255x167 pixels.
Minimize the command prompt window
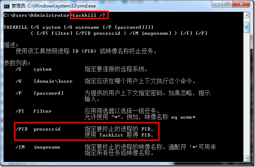tap(217, 4)
